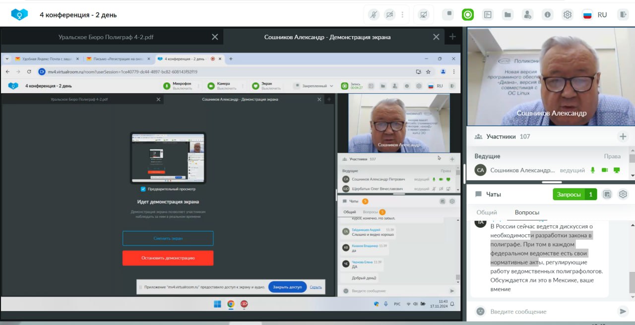Click the info icon in top toolbar
This screenshot has width=635, height=325.
(x=547, y=15)
